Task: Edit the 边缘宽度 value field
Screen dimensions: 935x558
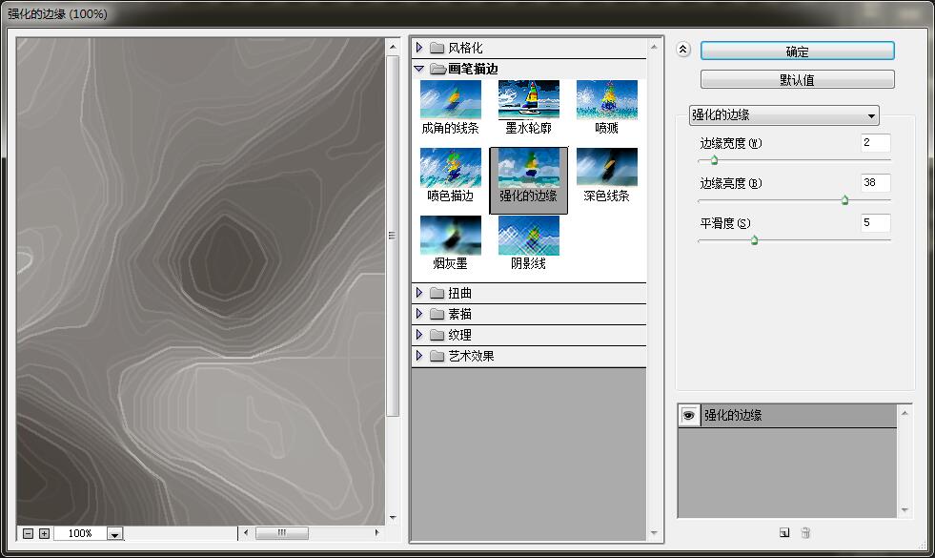Action: click(x=874, y=143)
